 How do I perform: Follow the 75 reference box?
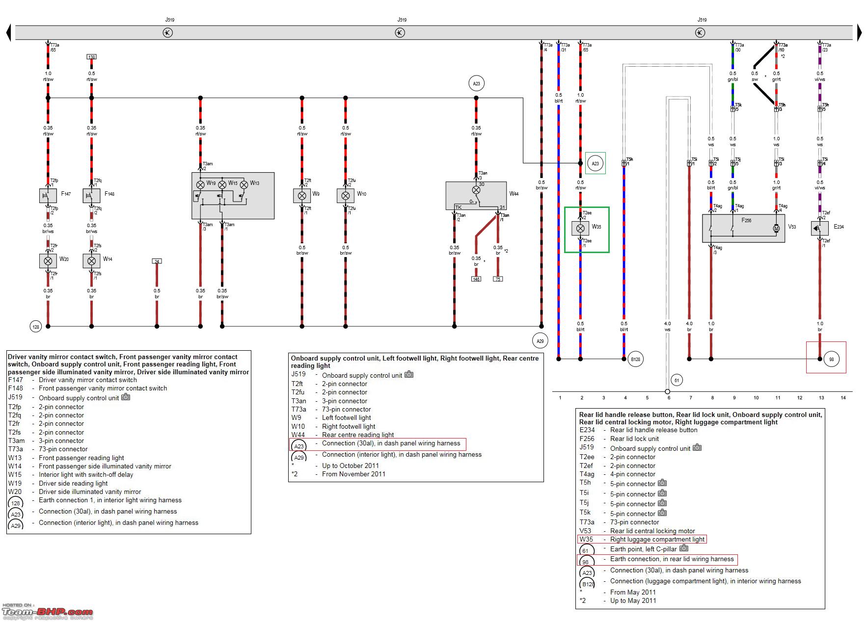coord(498,279)
